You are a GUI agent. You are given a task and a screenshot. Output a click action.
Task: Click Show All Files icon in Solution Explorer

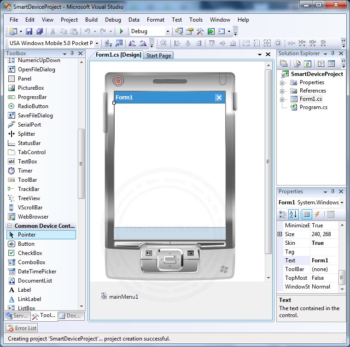297,64
